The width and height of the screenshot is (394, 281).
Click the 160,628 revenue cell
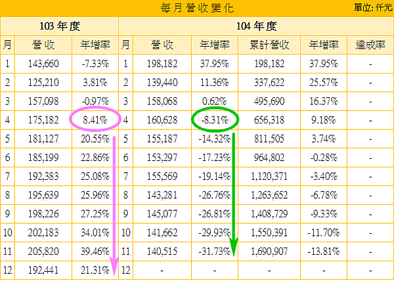coord(162,120)
